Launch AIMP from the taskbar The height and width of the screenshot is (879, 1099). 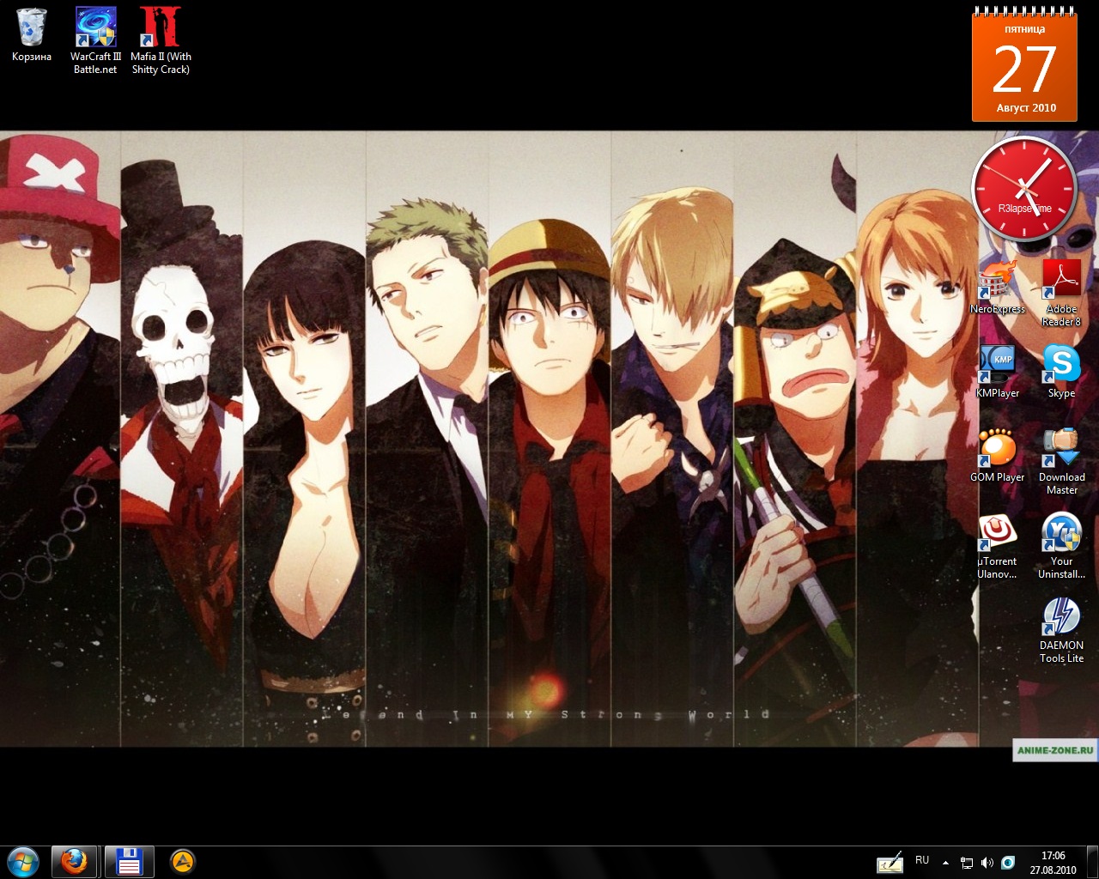click(183, 861)
